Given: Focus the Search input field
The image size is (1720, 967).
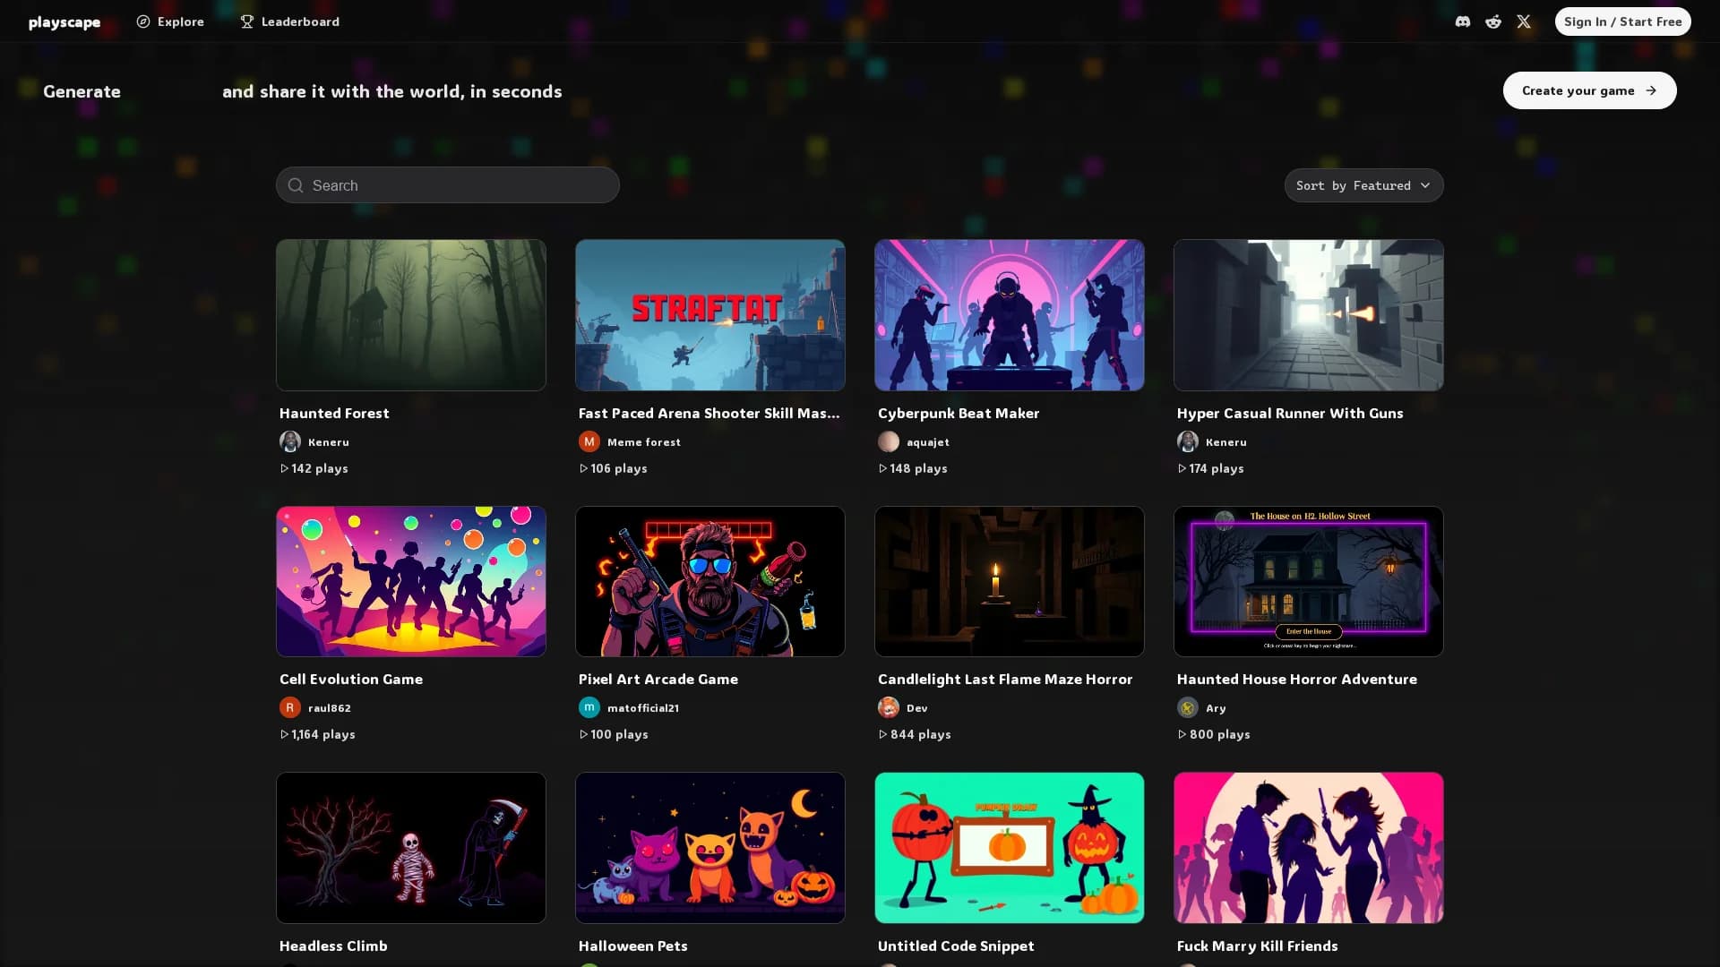Looking at the screenshot, I should coord(448,185).
